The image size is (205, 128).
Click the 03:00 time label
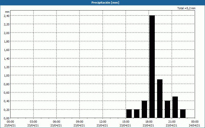34,122
